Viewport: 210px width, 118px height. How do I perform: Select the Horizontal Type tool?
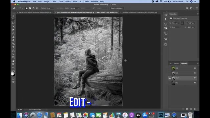pyautogui.click(x=13, y=47)
